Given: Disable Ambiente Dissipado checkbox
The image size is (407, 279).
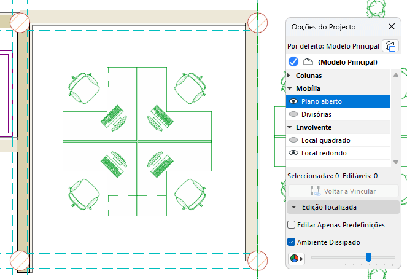Looking at the screenshot, I should click(x=291, y=242).
